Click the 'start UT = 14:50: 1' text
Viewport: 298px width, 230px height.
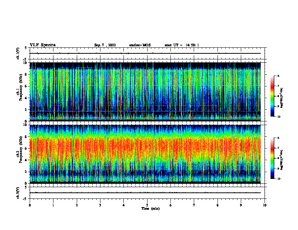[x=182, y=45]
